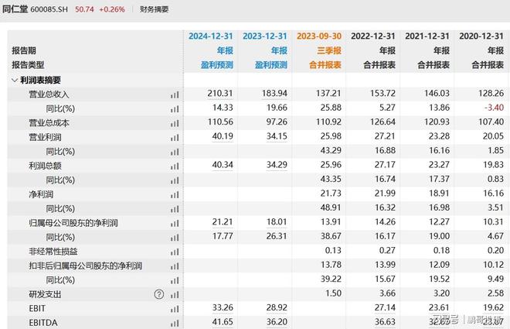Open chart icon for 同比(%) under 营业利润

(x=175, y=153)
